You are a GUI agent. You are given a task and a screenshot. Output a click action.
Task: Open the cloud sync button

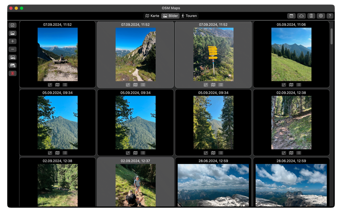point(301,16)
